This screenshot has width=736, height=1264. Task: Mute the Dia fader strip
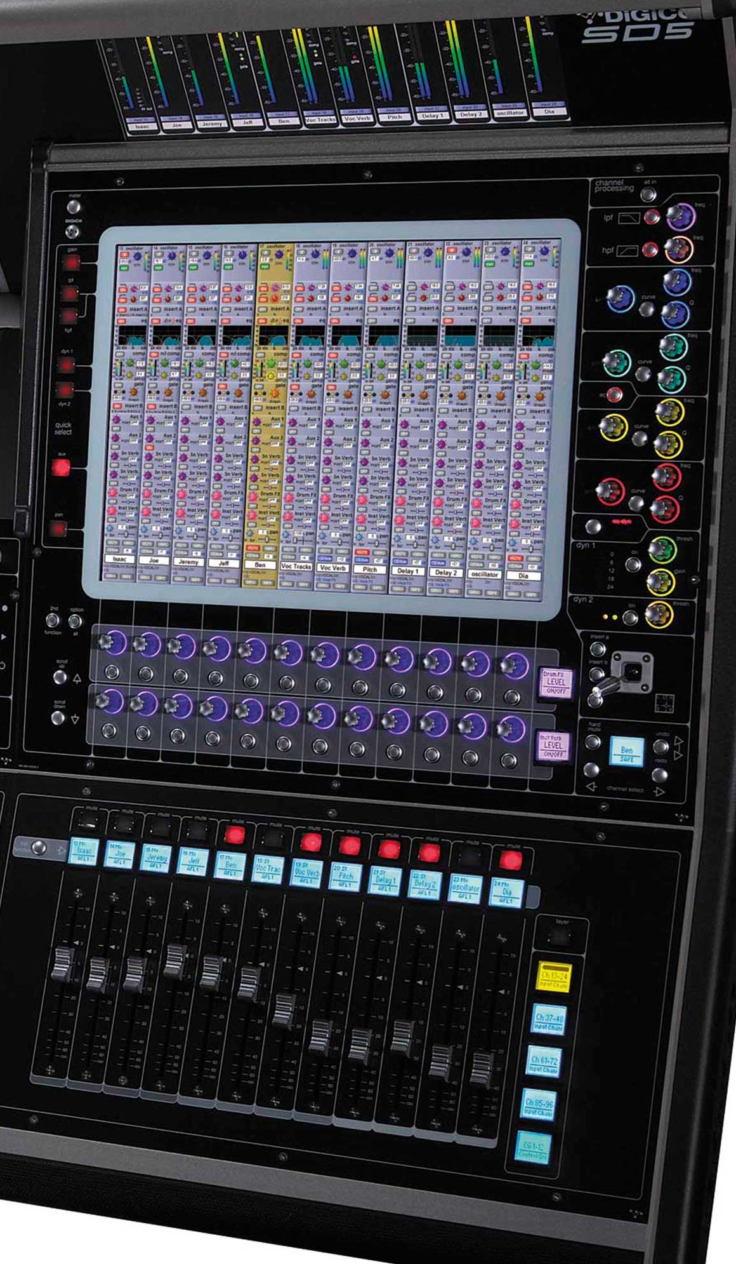pos(510,861)
